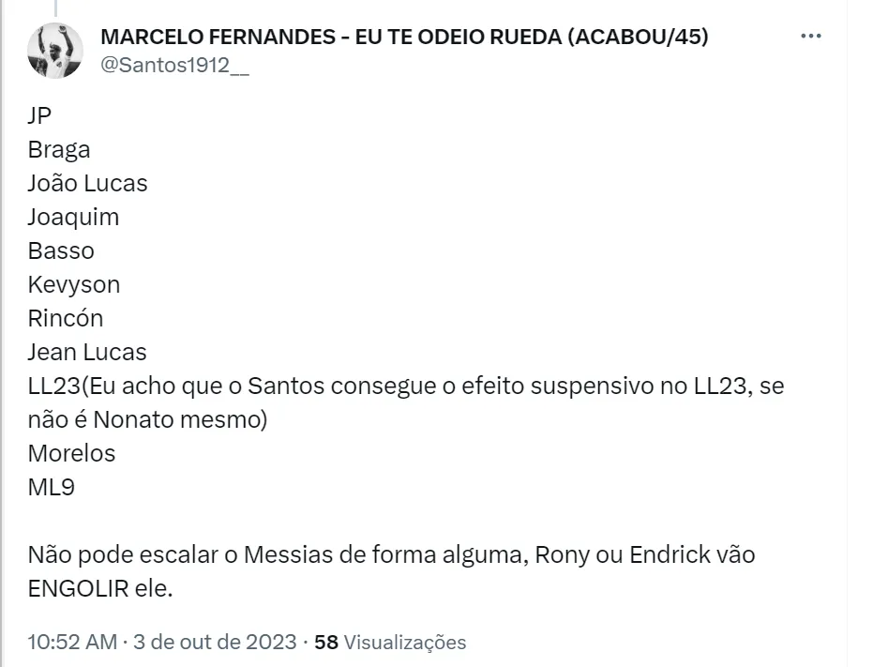Click the profile avatar photo

(56, 51)
